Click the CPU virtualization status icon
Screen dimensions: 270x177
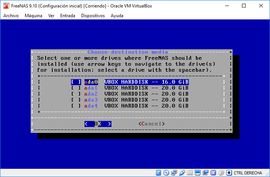tap(213, 173)
